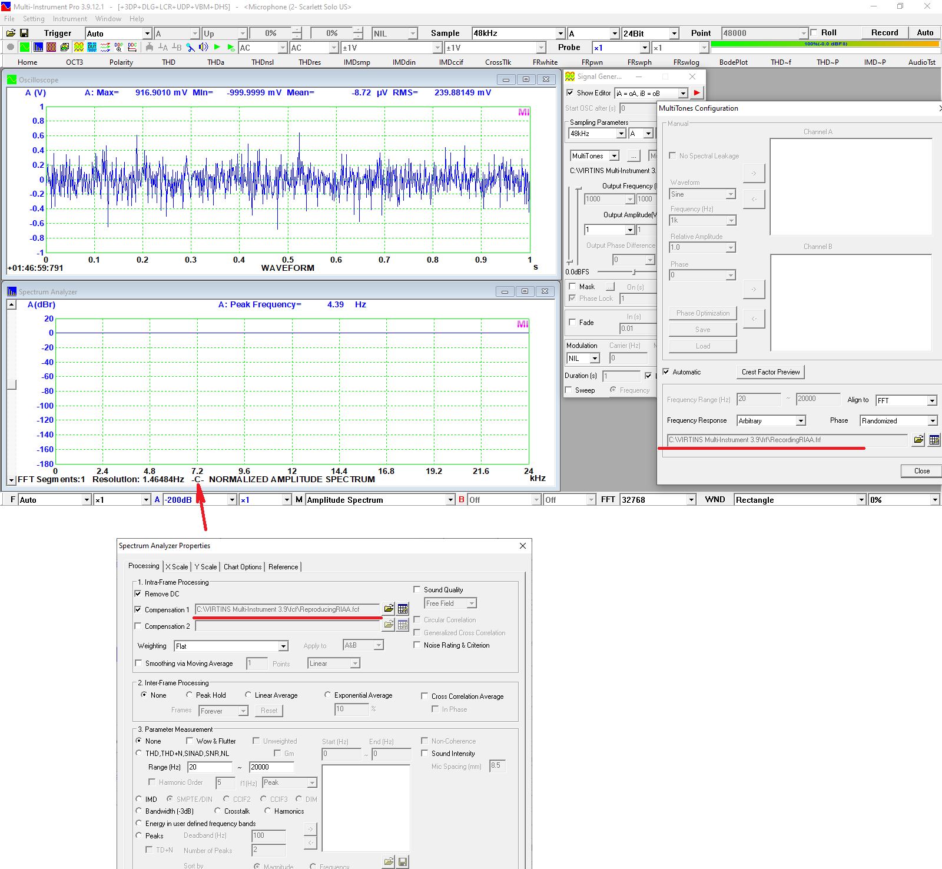
Task: Click the Crest Factor Preview button
Action: (770, 372)
